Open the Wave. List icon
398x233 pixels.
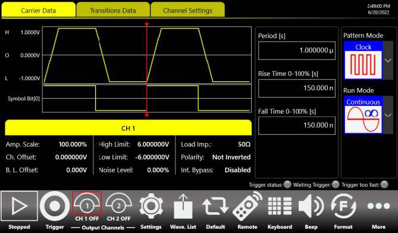point(183,206)
